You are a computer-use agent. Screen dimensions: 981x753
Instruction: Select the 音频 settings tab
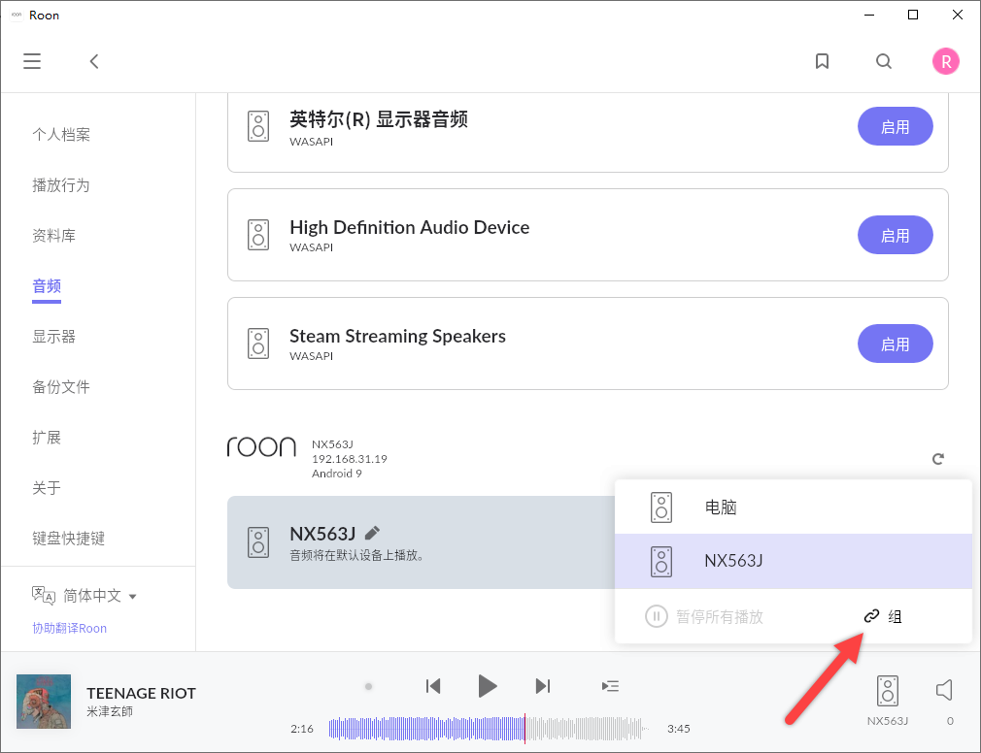pyautogui.click(x=47, y=286)
